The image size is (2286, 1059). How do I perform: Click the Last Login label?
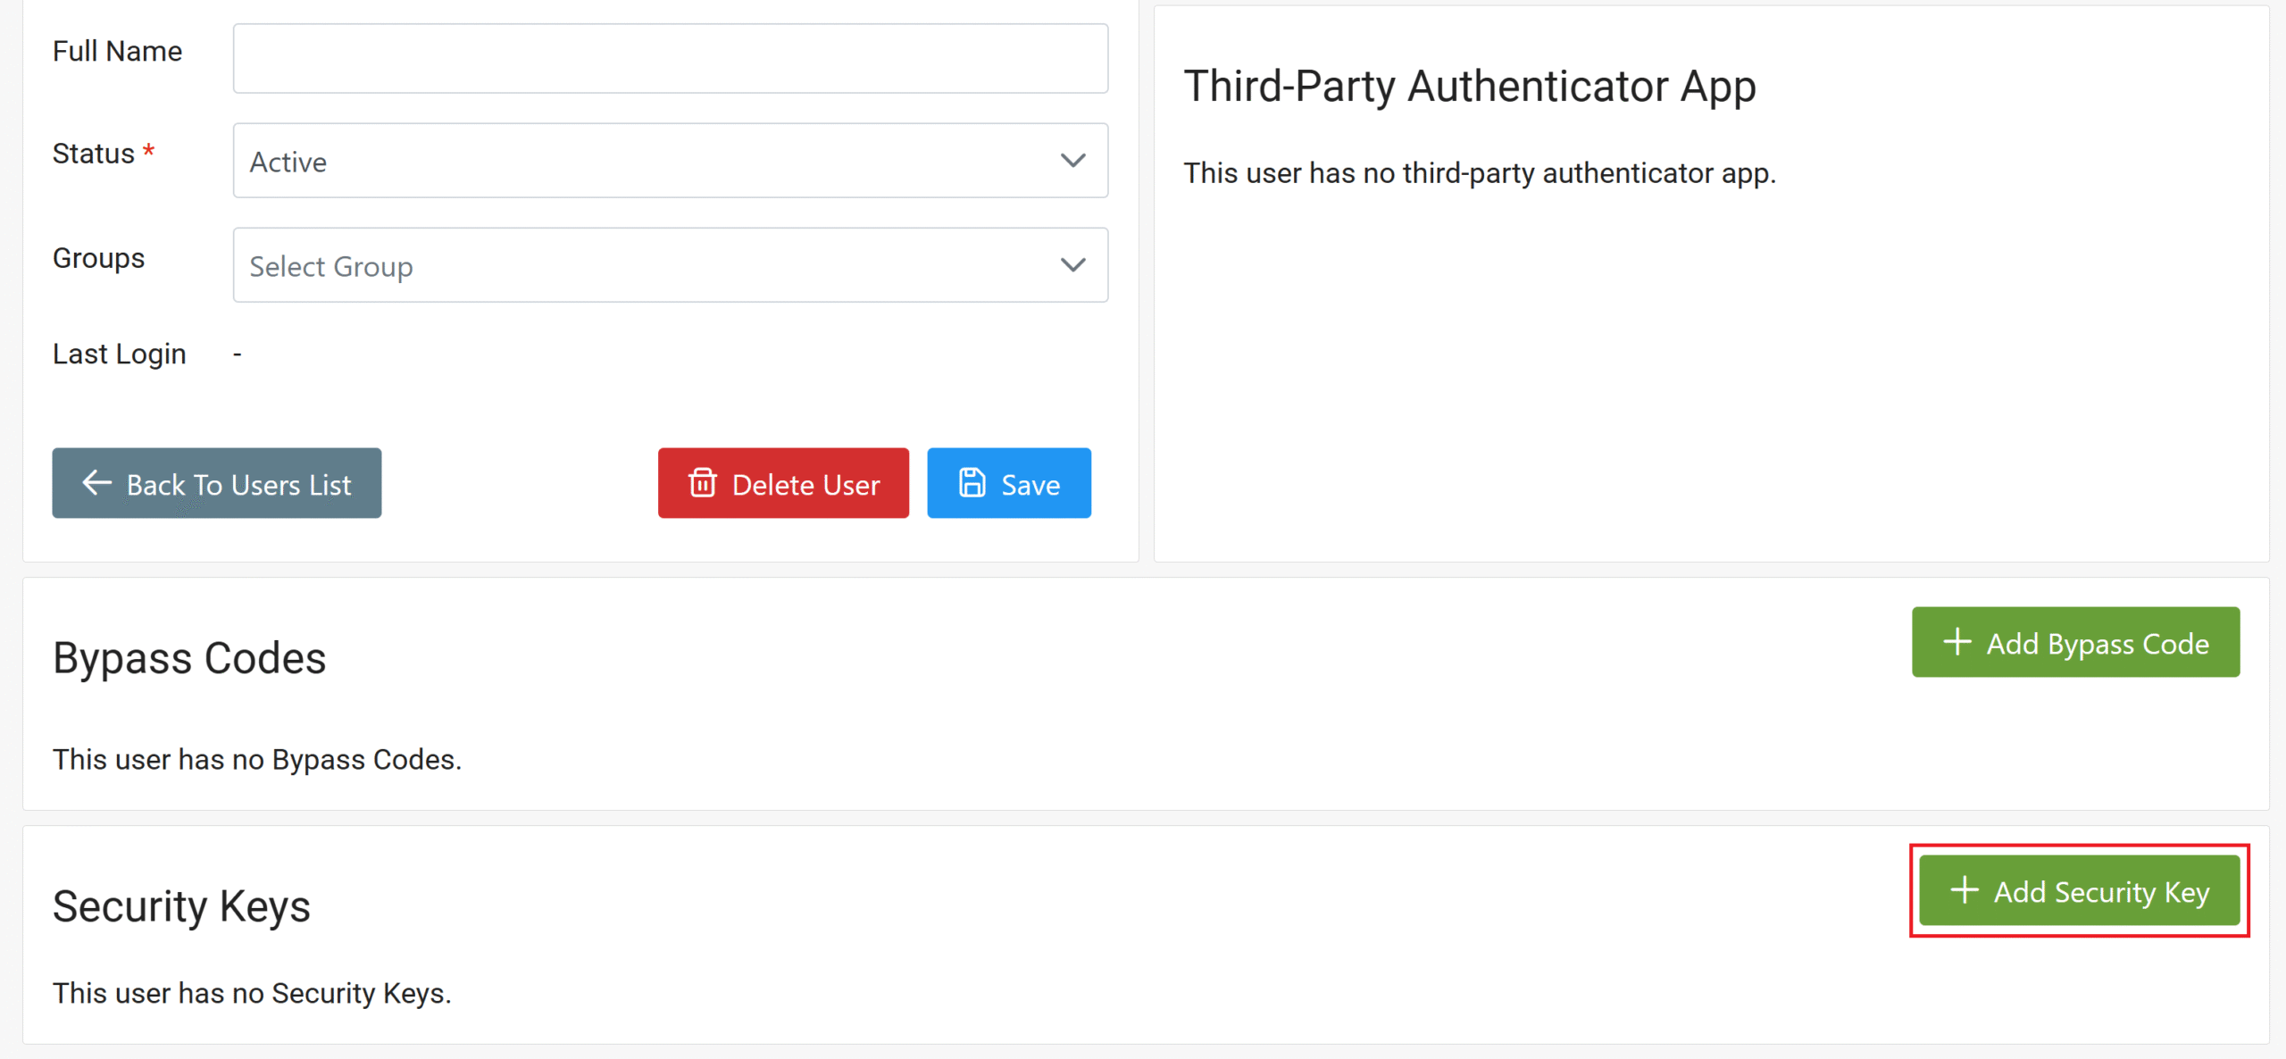tap(119, 354)
